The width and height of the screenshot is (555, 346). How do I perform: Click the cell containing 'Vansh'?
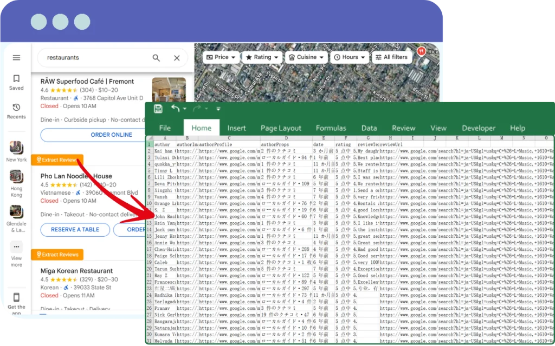click(165, 197)
